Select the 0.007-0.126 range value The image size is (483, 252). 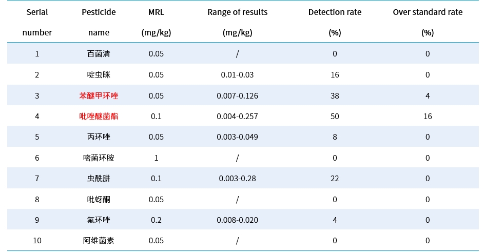click(237, 95)
